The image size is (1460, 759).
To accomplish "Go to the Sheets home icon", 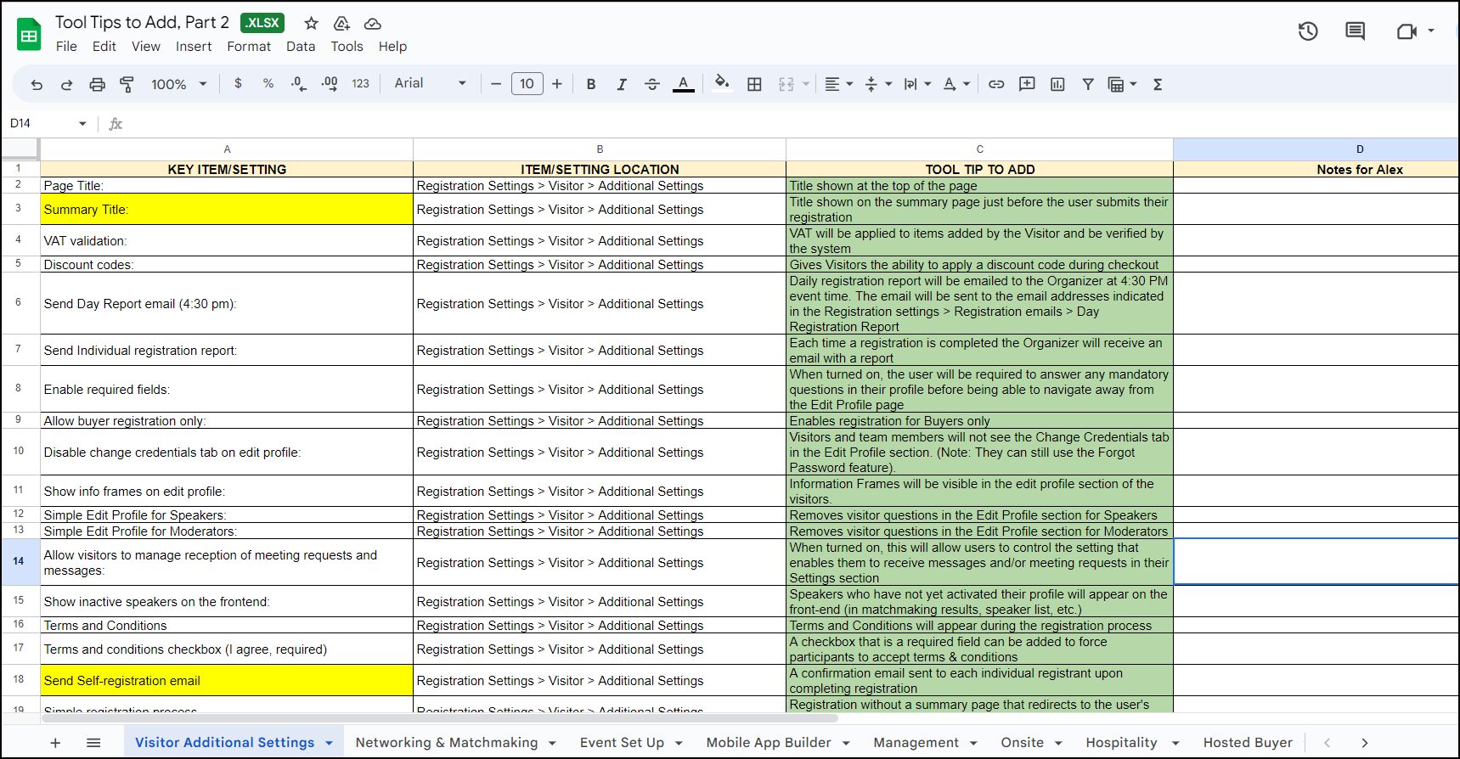I will (x=29, y=34).
